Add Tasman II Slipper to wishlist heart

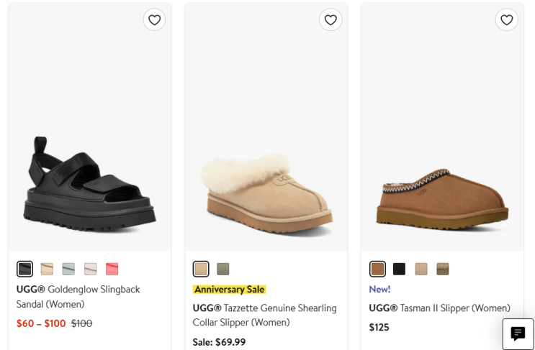(x=507, y=19)
